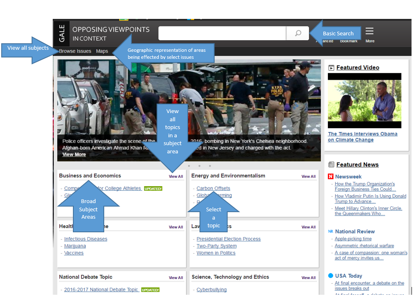This screenshot has width=414, height=296.
Task: Open the Browse Issues menu
Action: pos(75,51)
